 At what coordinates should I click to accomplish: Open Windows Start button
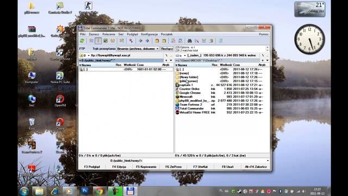pyautogui.click(x=24, y=191)
